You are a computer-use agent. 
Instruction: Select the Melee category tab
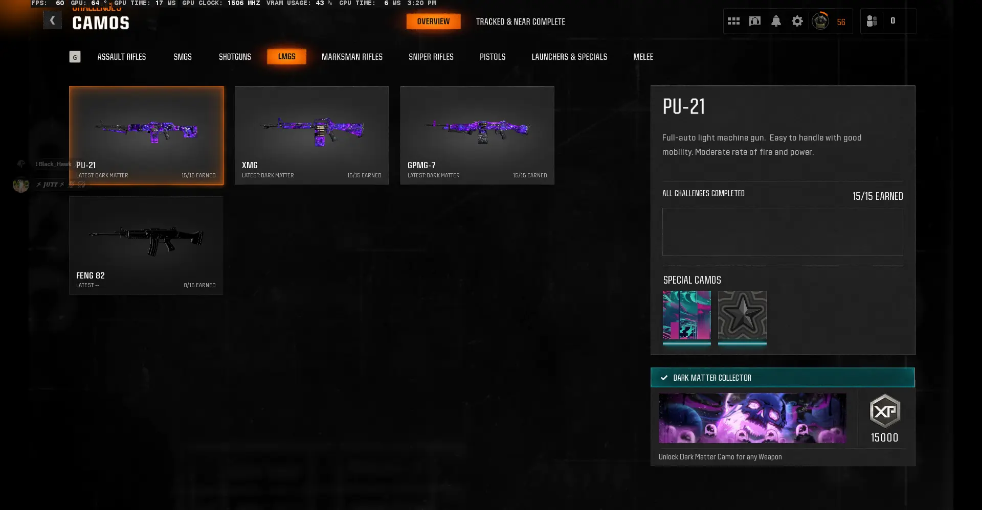(x=643, y=57)
